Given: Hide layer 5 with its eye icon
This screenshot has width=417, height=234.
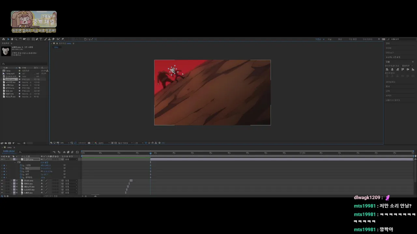Looking at the screenshot, I should coord(2,189).
